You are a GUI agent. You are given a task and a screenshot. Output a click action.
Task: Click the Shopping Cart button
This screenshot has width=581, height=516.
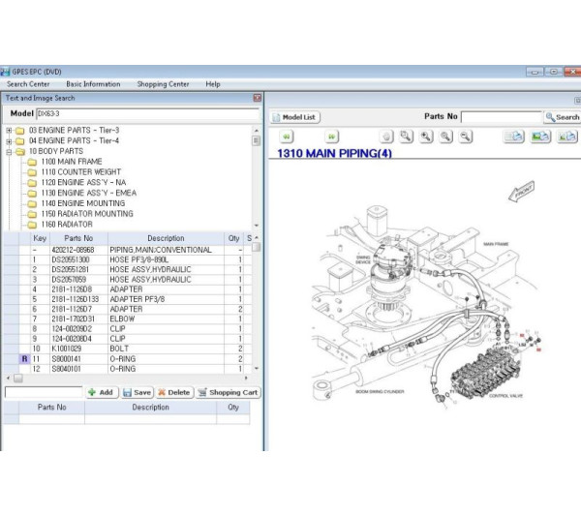click(x=228, y=392)
